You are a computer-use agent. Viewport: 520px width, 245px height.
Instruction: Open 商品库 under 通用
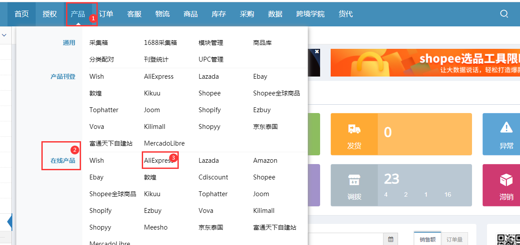point(262,43)
